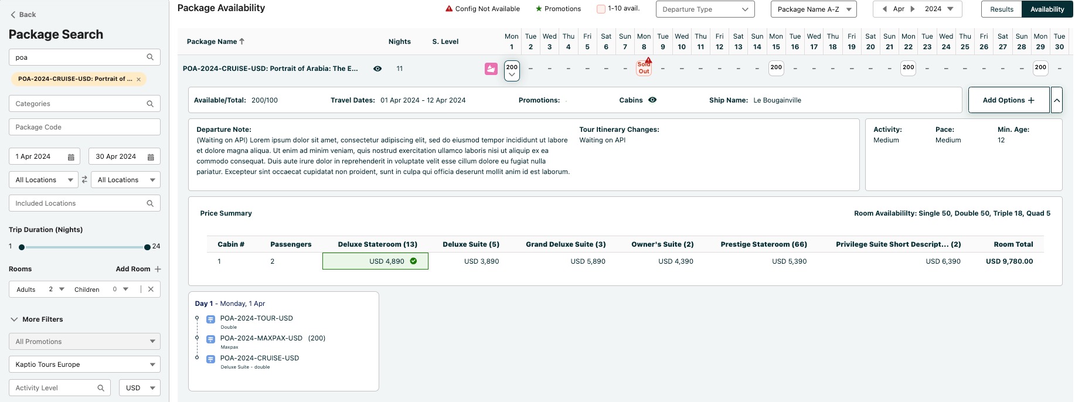
Task: Click the Trip Duration slider right handle
Action: pos(147,247)
